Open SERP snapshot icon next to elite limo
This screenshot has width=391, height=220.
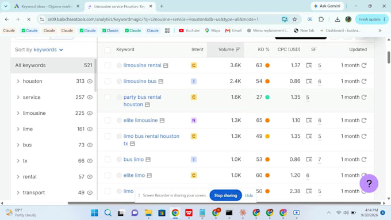(x=149, y=175)
